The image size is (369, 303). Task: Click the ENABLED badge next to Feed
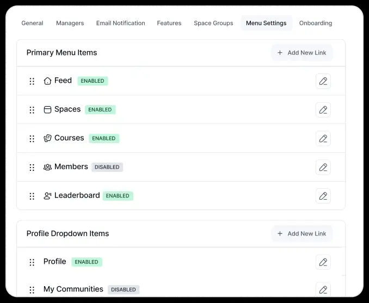[93, 81]
